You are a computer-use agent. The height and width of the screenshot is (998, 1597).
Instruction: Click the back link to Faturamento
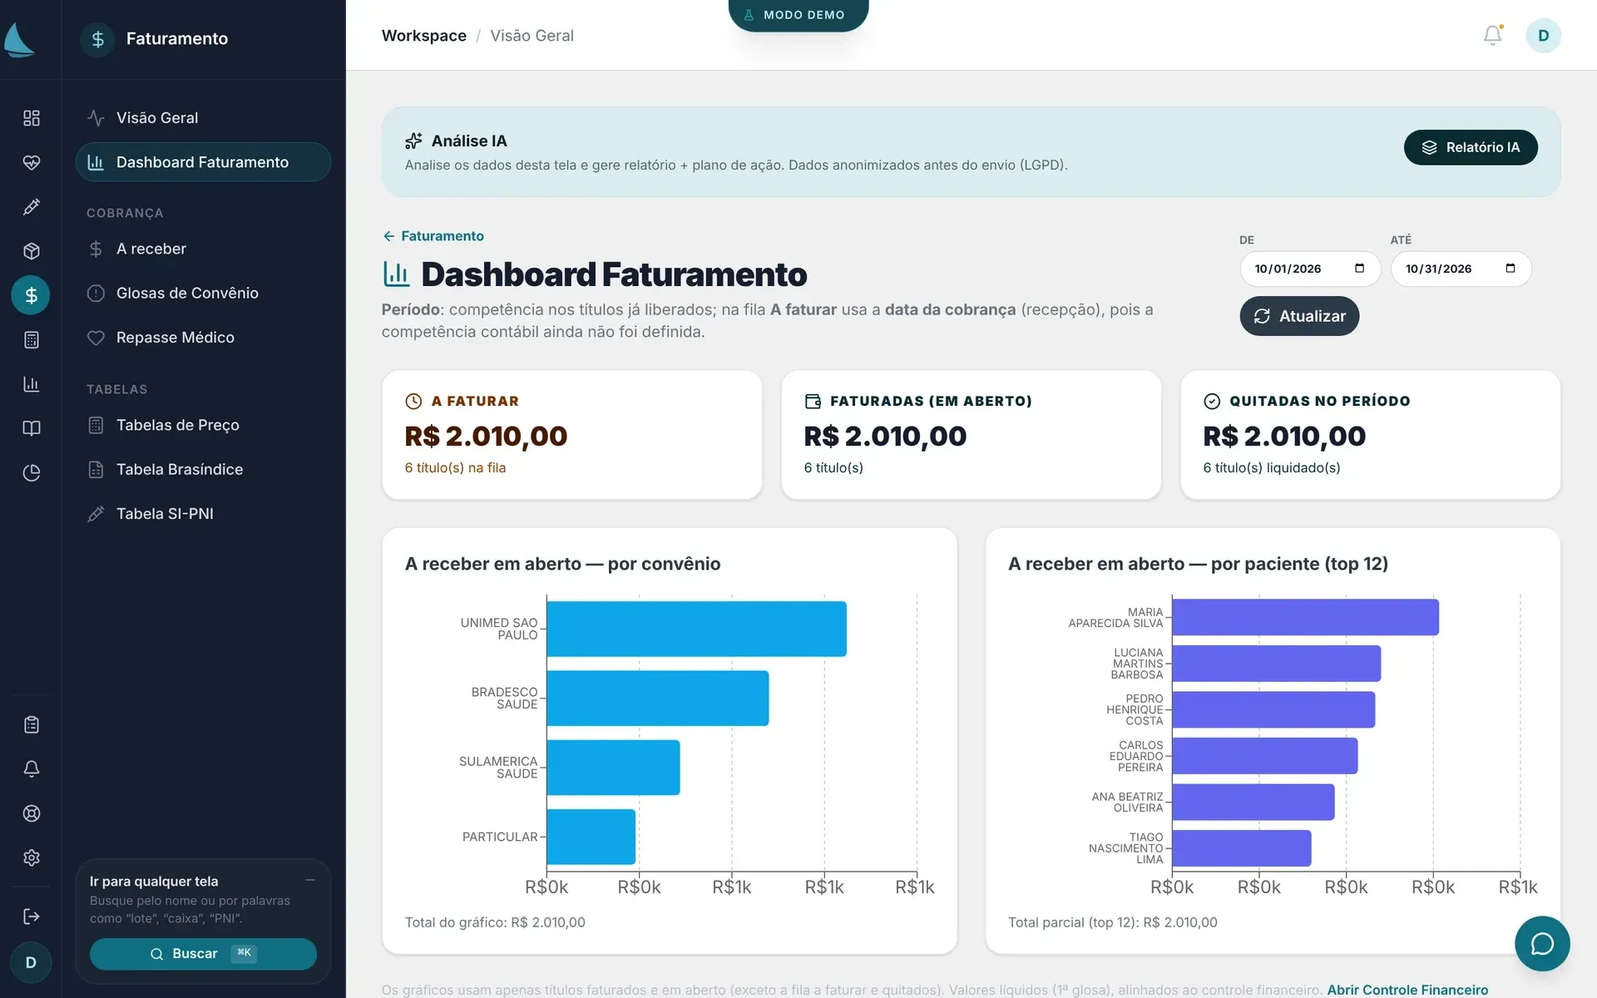433,236
